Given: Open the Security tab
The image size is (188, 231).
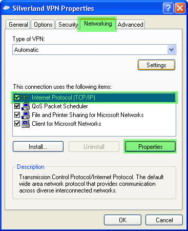Looking at the screenshot, I should click(68, 25).
